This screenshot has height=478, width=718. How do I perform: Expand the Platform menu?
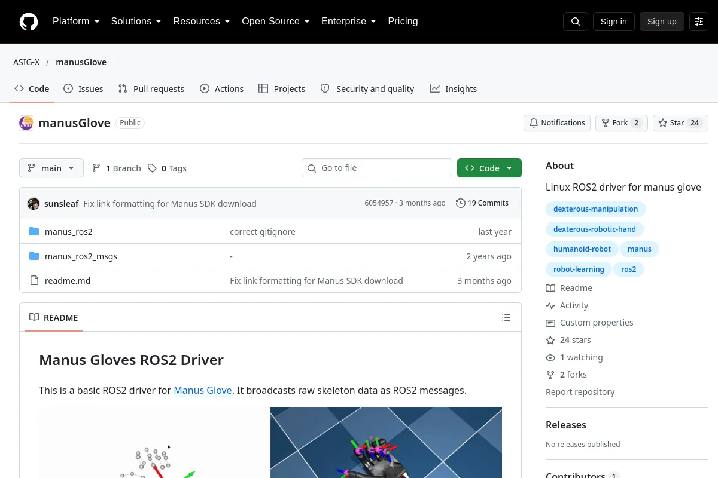tap(76, 22)
